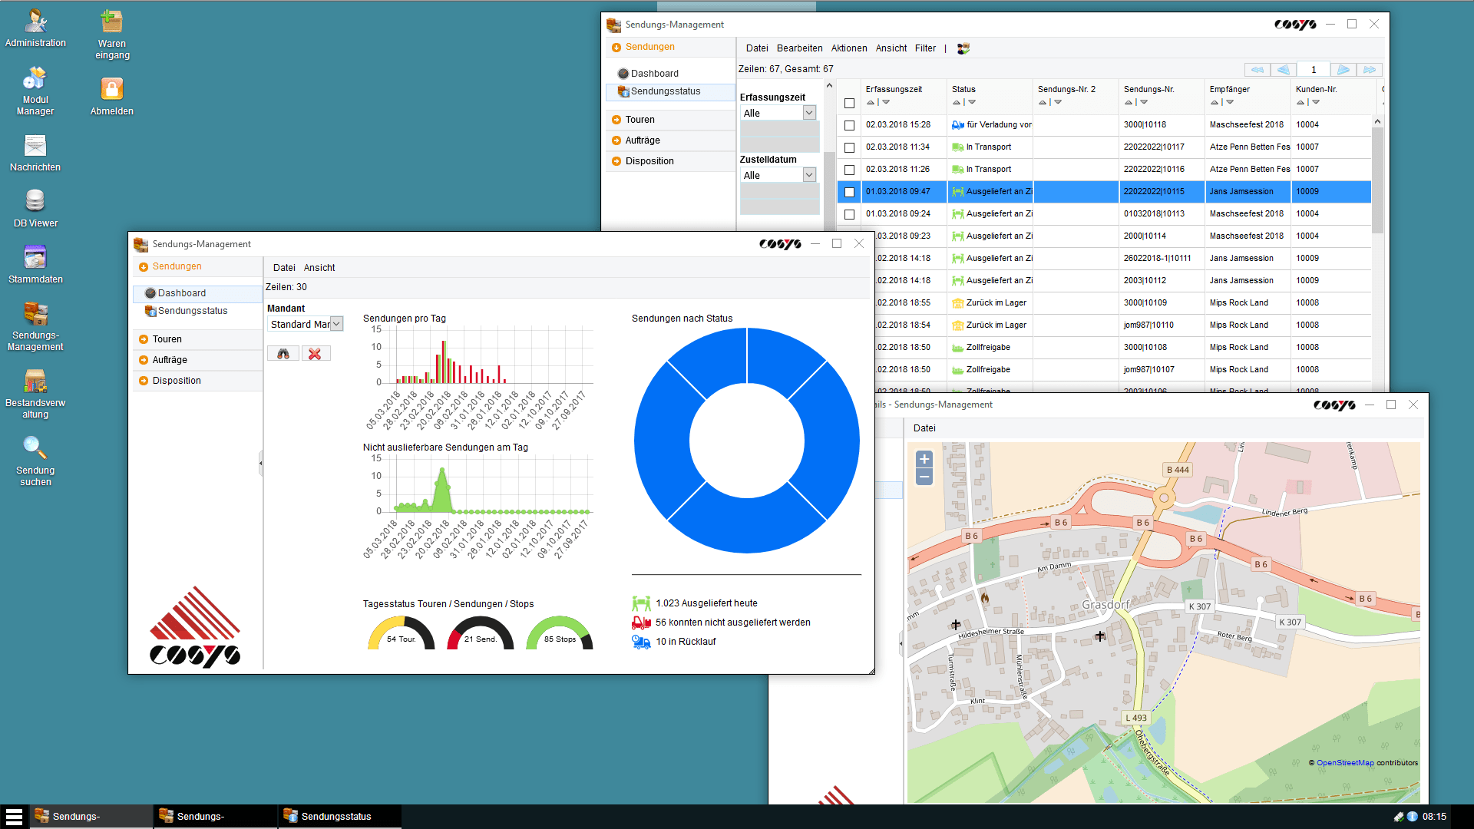
Task: Open the Sendung suchen desktop icon
Action: [x=35, y=449]
